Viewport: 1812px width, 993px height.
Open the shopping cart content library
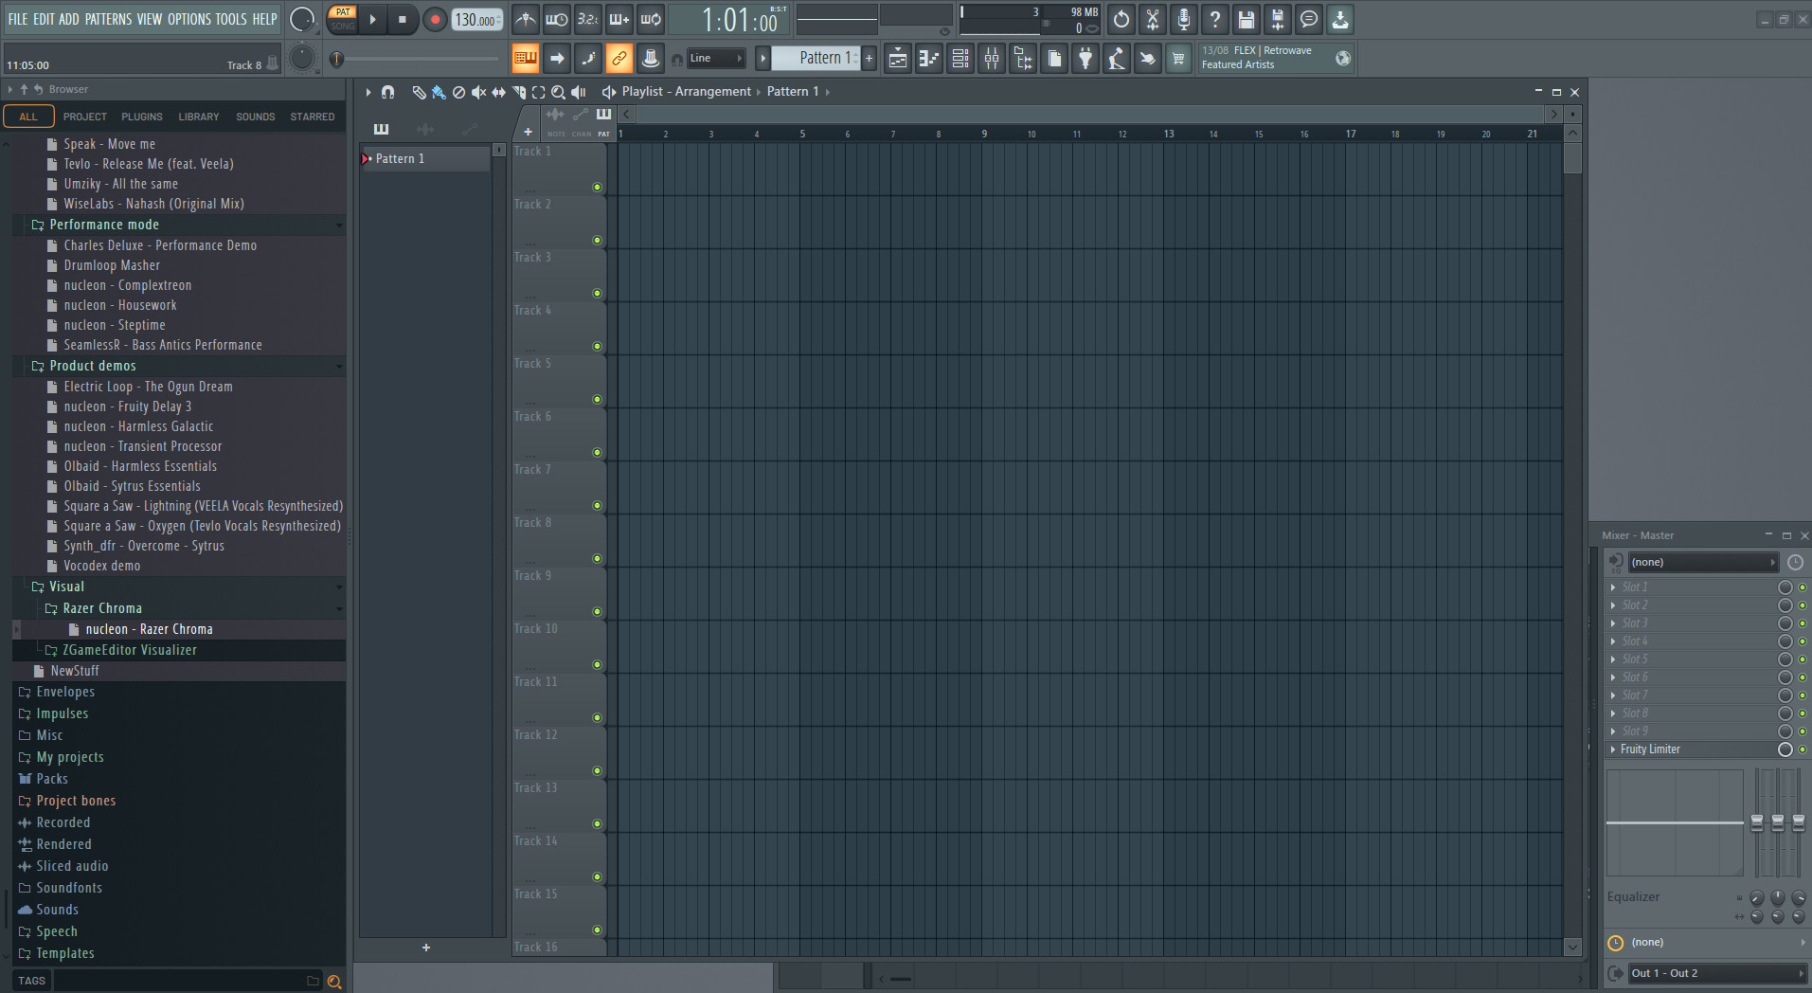click(1178, 59)
